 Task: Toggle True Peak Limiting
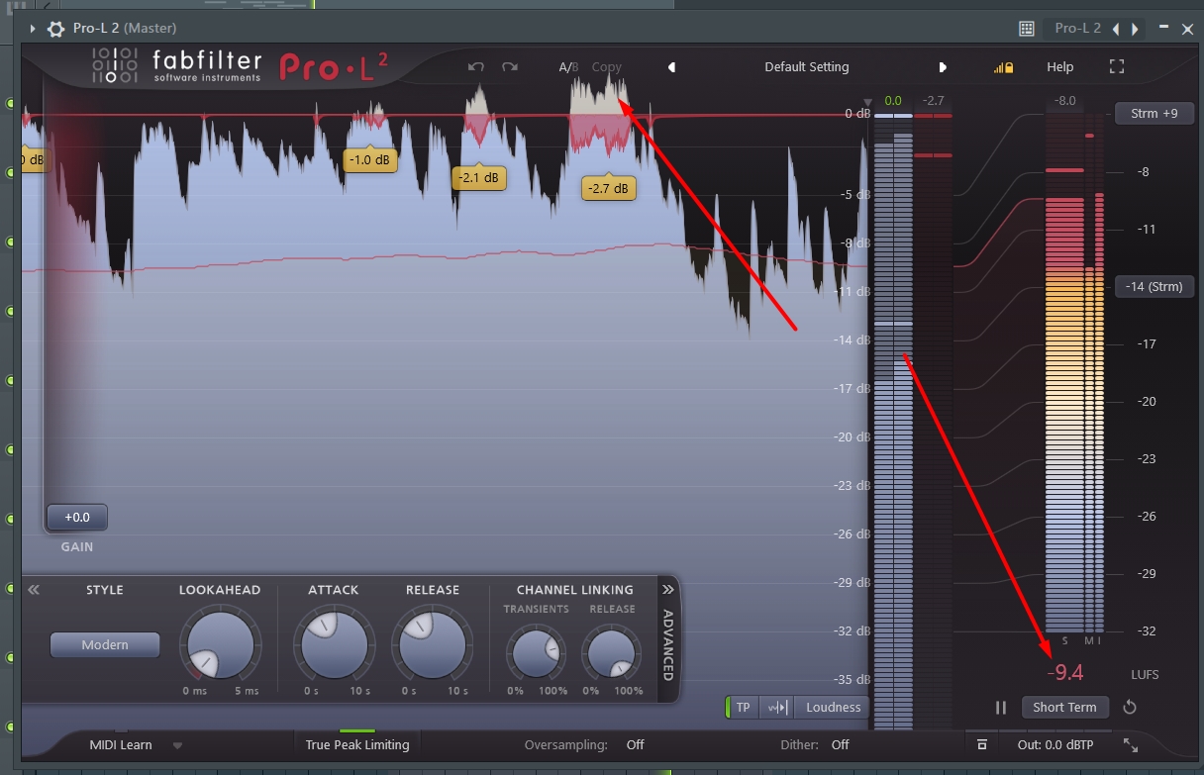[x=357, y=744]
